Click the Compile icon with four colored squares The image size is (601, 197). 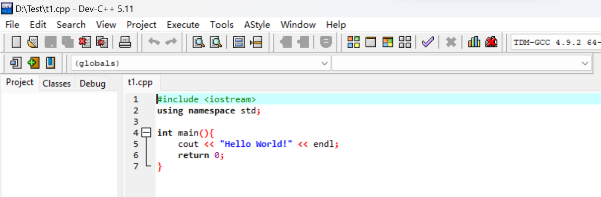(x=353, y=42)
